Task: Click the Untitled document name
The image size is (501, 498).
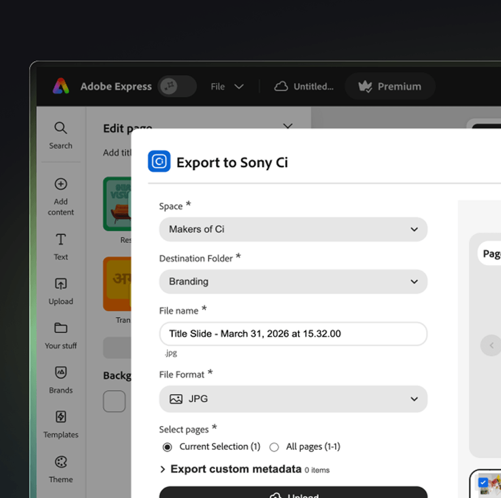Action: pyautogui.click(x=313, y=87)
